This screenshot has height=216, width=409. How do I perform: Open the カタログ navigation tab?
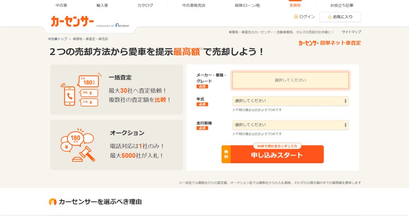coord(145,5)
